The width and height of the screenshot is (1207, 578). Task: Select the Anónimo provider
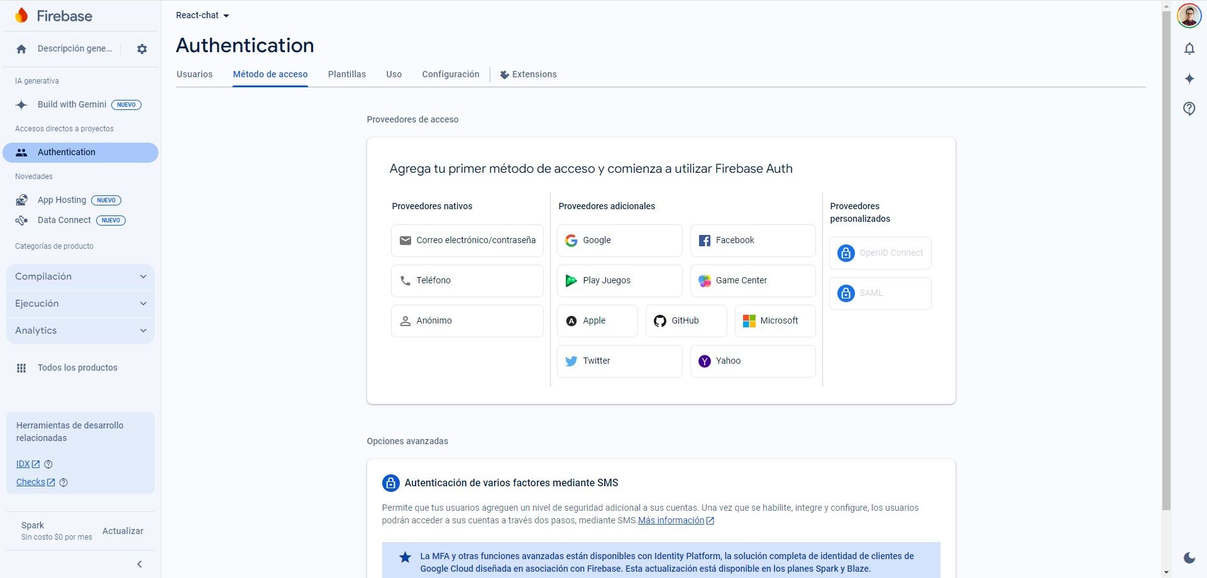point(467,321)
